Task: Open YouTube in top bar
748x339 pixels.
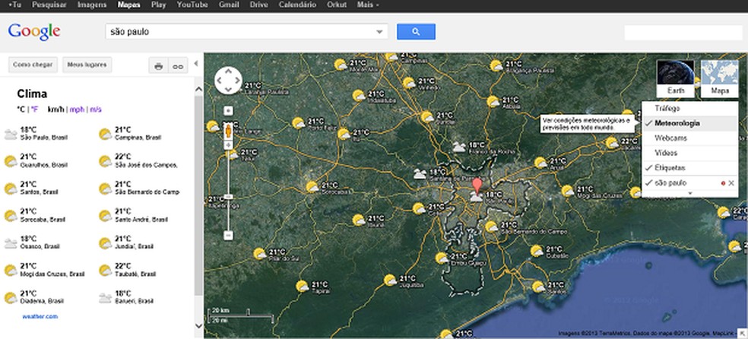Action: [x=192, y=5]
